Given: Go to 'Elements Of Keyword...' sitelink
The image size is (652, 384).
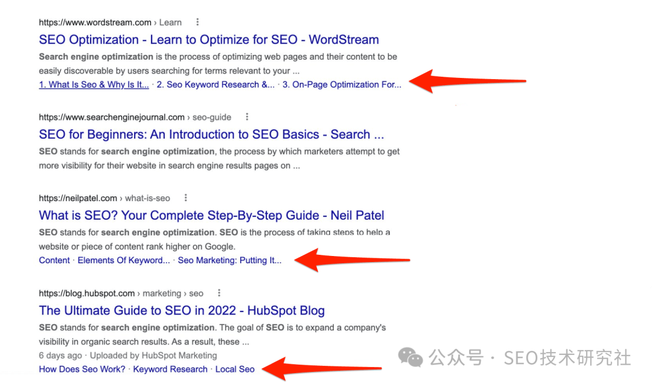Looking at the screenshot, I should pyautogui.click(x=124, y=260).
